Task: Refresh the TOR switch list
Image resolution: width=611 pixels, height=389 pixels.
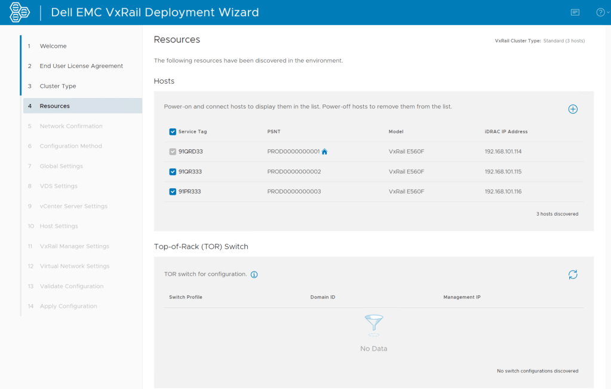Action: (573, 275)
